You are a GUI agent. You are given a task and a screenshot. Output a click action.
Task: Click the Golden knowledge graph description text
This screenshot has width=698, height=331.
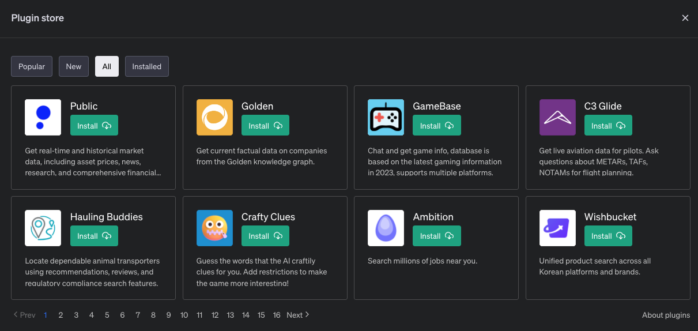[x=262, y=156]
